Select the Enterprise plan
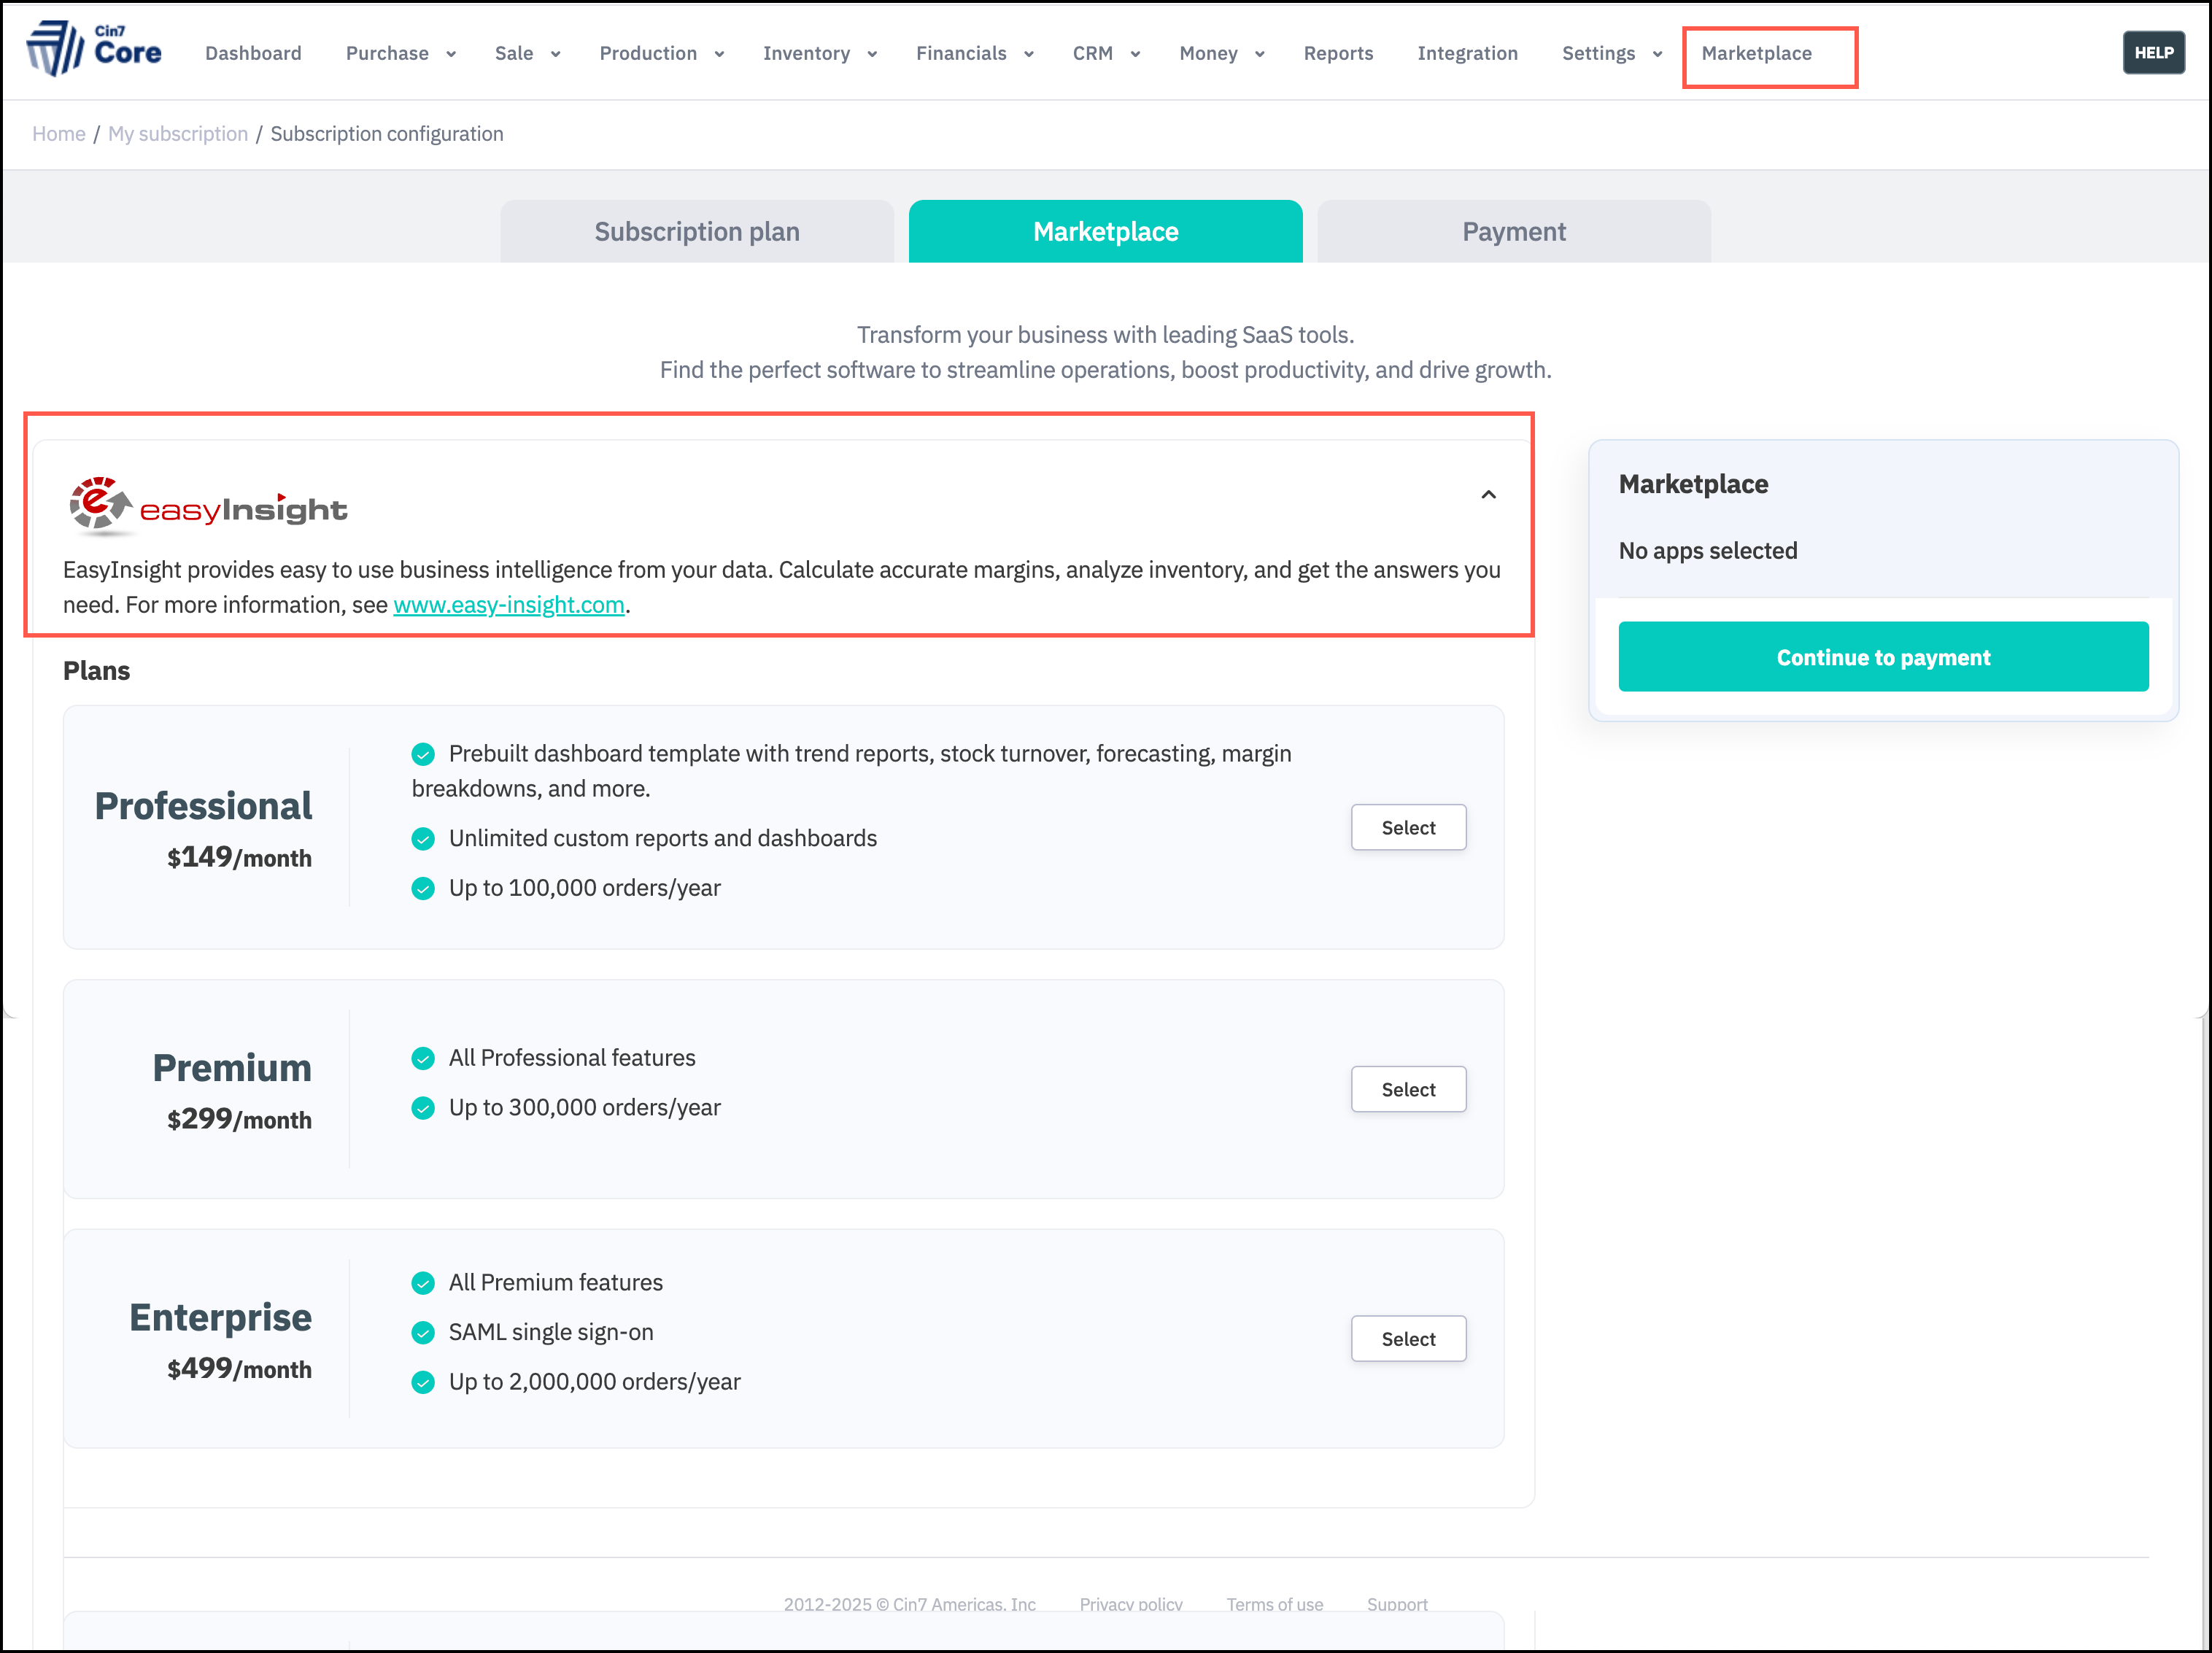Image resolution: width=2212 pixels, height=1653 pixels. tap(1407, 1339)
